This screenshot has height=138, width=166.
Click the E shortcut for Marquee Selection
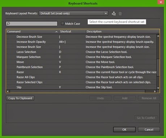pyautogui.click(x=60, y=57)
